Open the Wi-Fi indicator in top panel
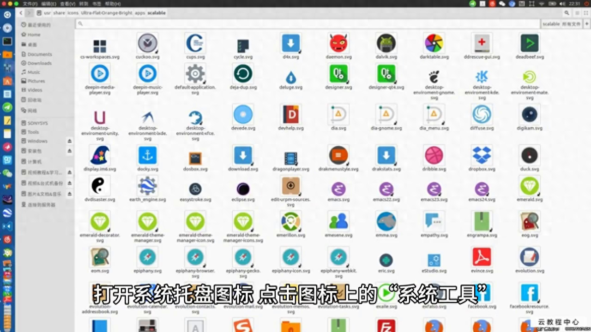 pos(542,4)
